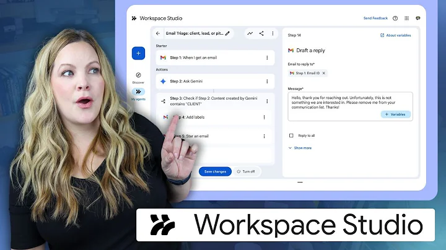
Task: Click the Email Triage agent title
Action: coord(195,33)
